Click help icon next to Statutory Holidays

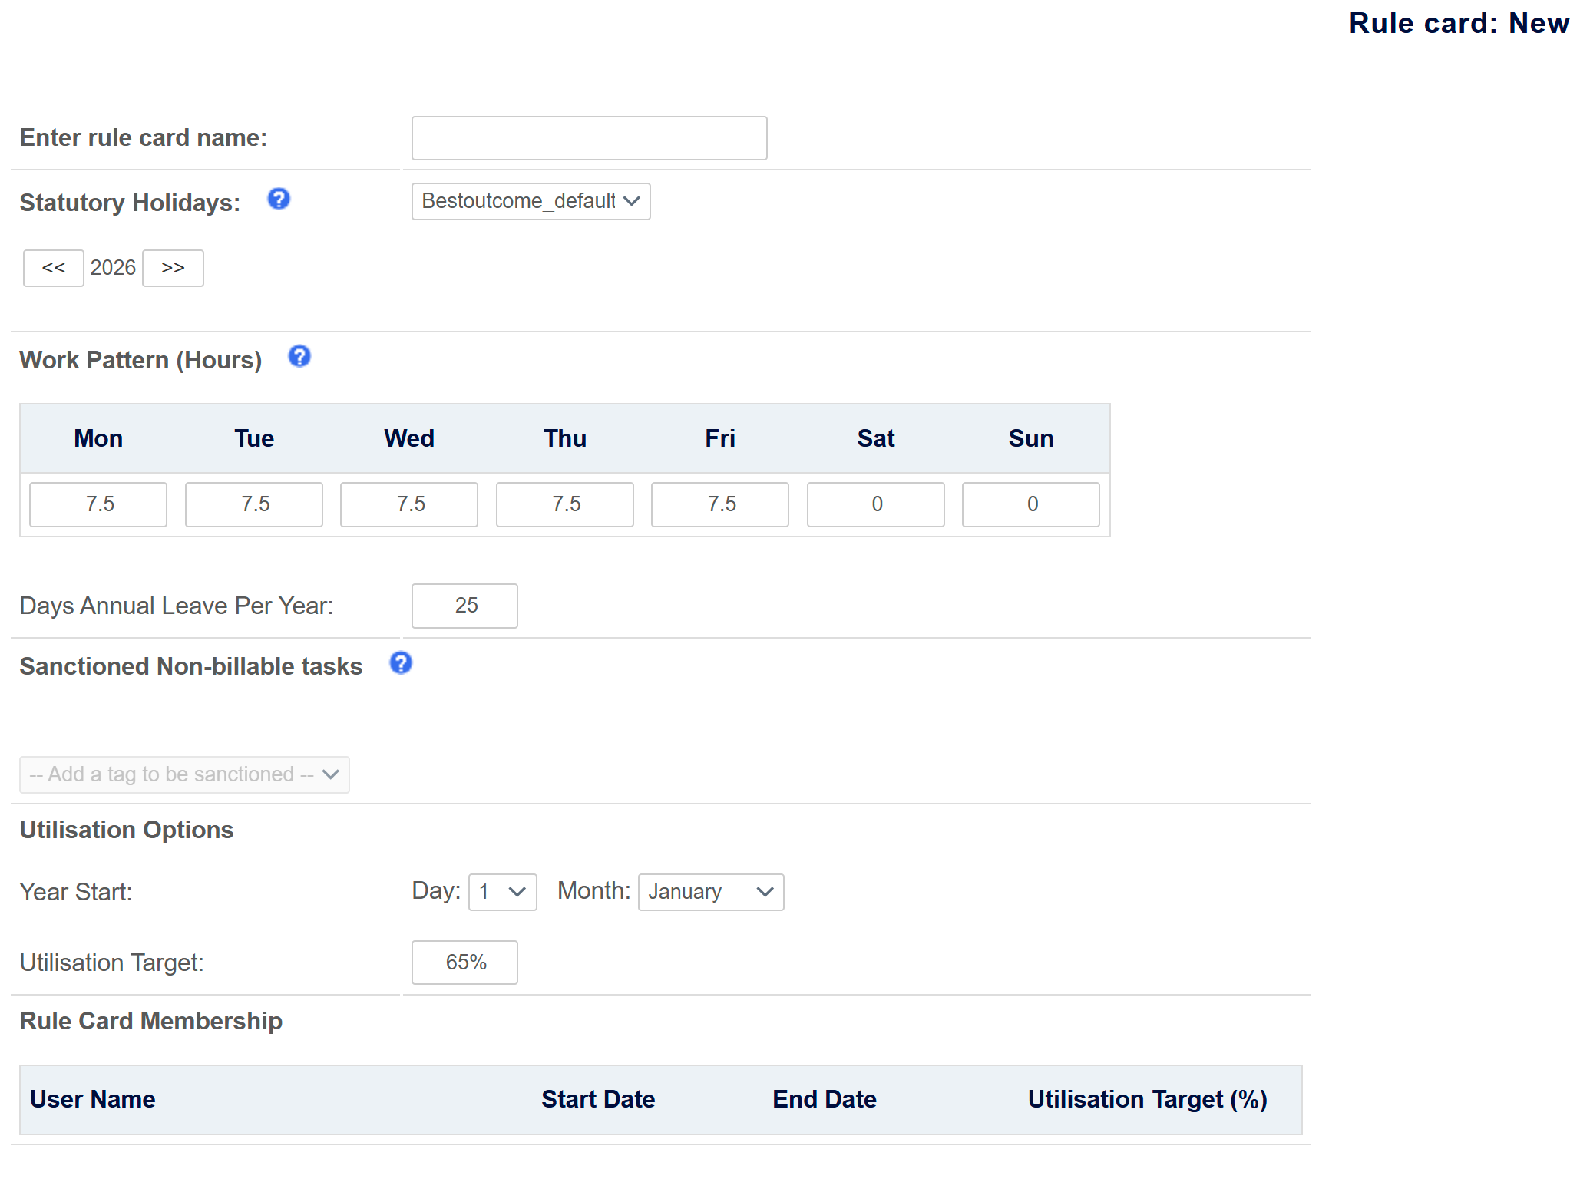[x=278, y=200]
